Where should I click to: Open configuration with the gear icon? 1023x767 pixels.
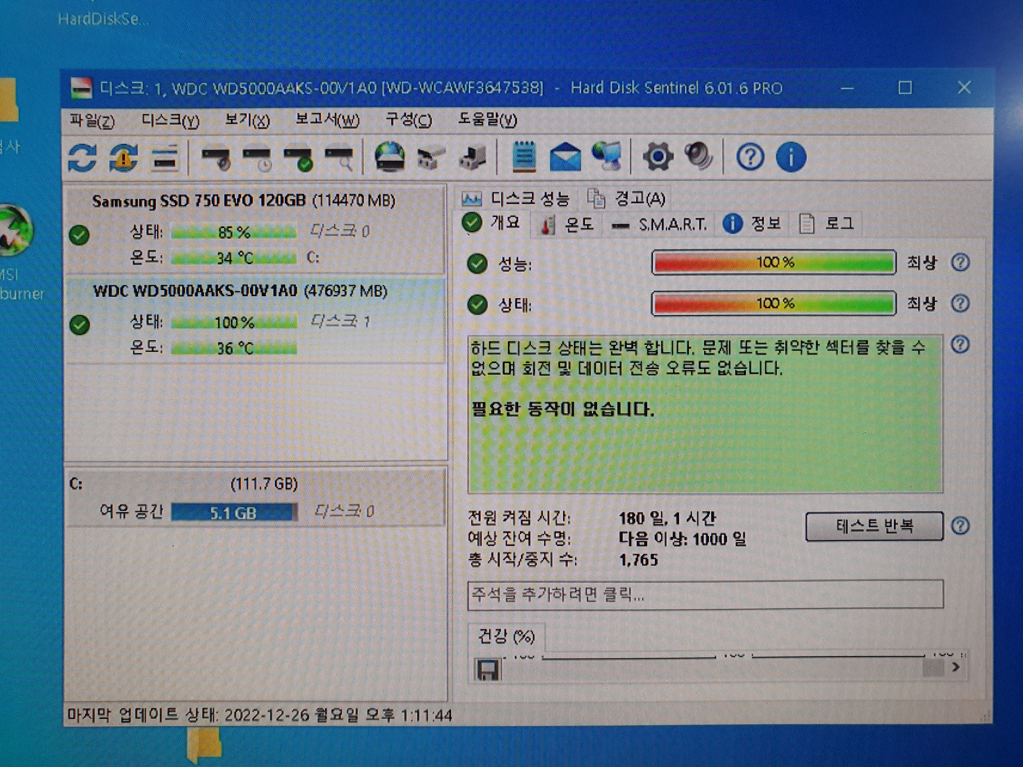point(658,157)
